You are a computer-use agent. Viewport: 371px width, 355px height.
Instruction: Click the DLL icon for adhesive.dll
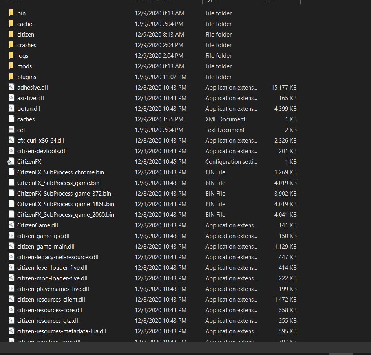[x=11, y=87]
